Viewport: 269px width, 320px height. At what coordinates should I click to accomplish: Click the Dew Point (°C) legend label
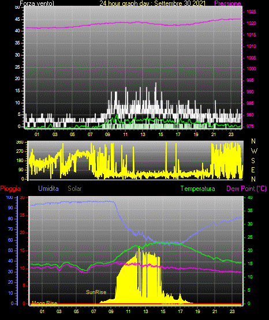[x=246, y=189]
